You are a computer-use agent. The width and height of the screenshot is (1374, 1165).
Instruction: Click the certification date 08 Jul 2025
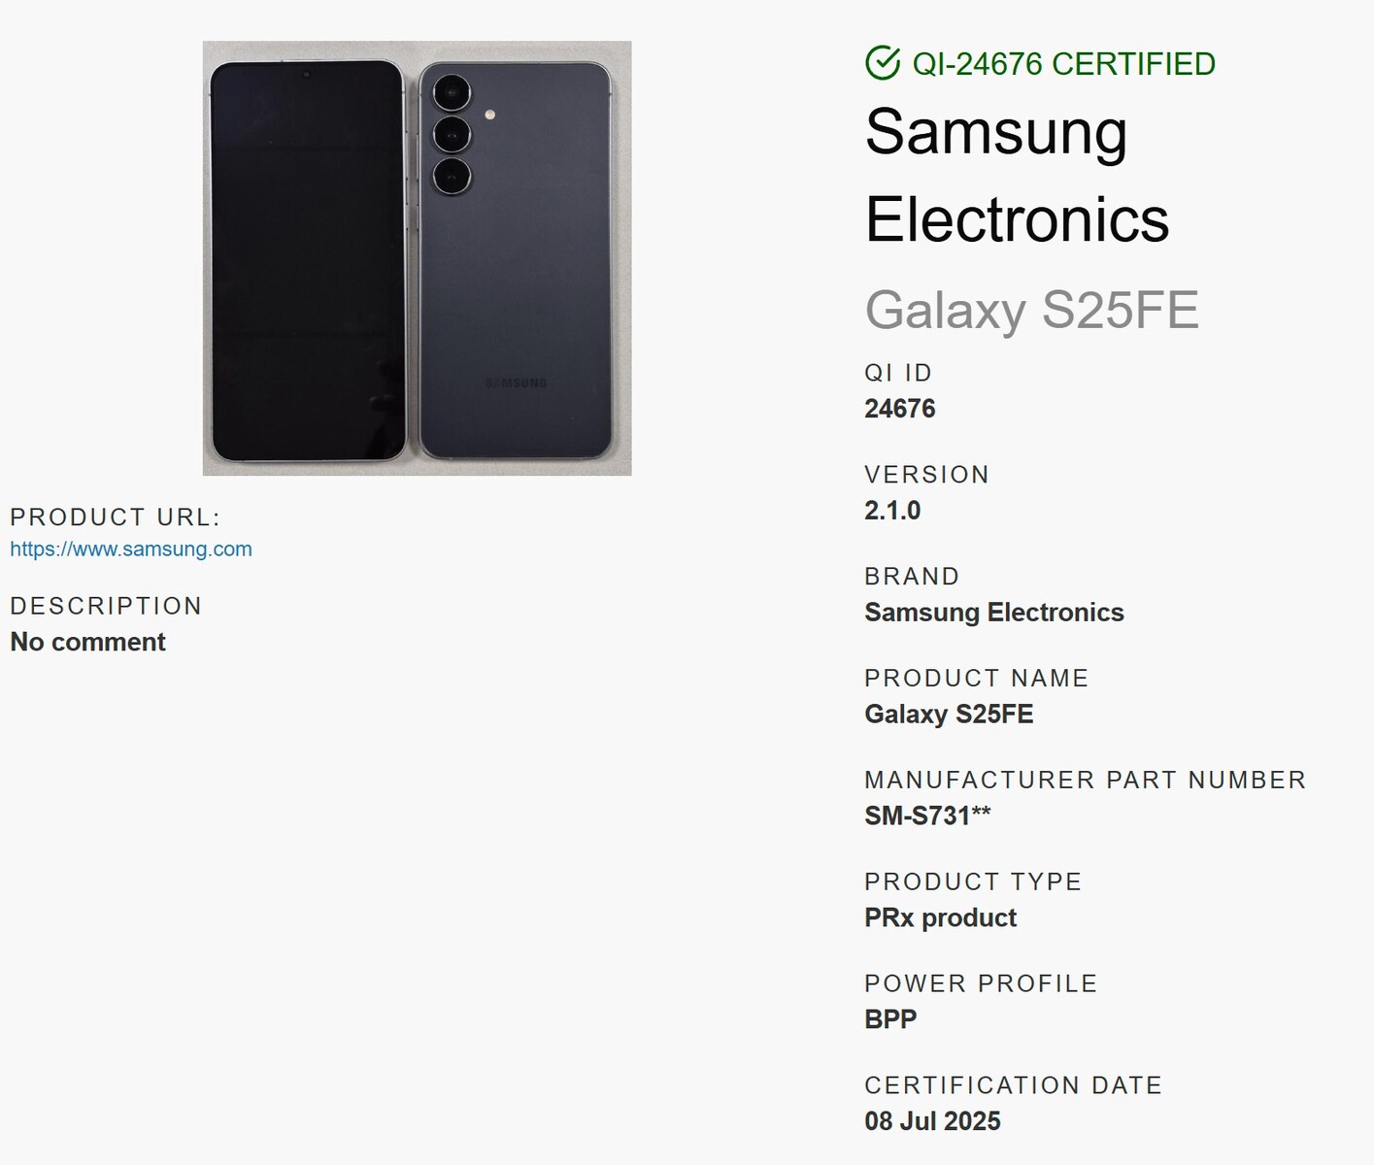tap(932, 1121)
